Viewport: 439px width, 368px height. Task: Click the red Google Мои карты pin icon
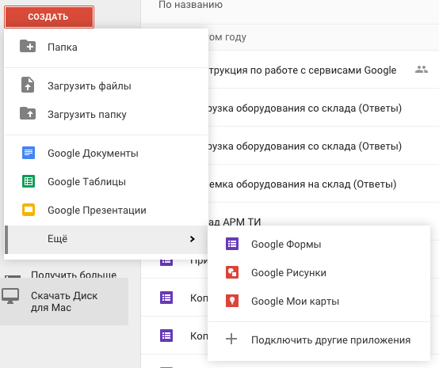232,301
